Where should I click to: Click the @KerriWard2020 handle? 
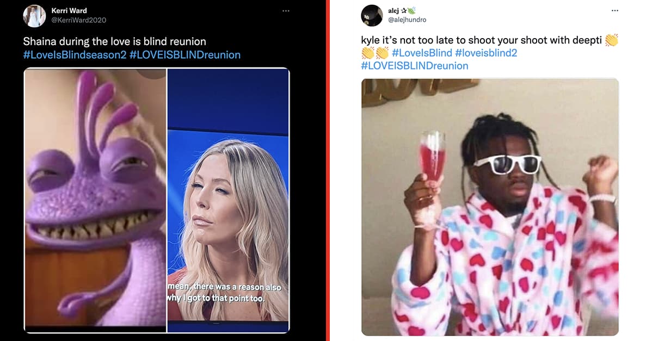tap(78, 20)
